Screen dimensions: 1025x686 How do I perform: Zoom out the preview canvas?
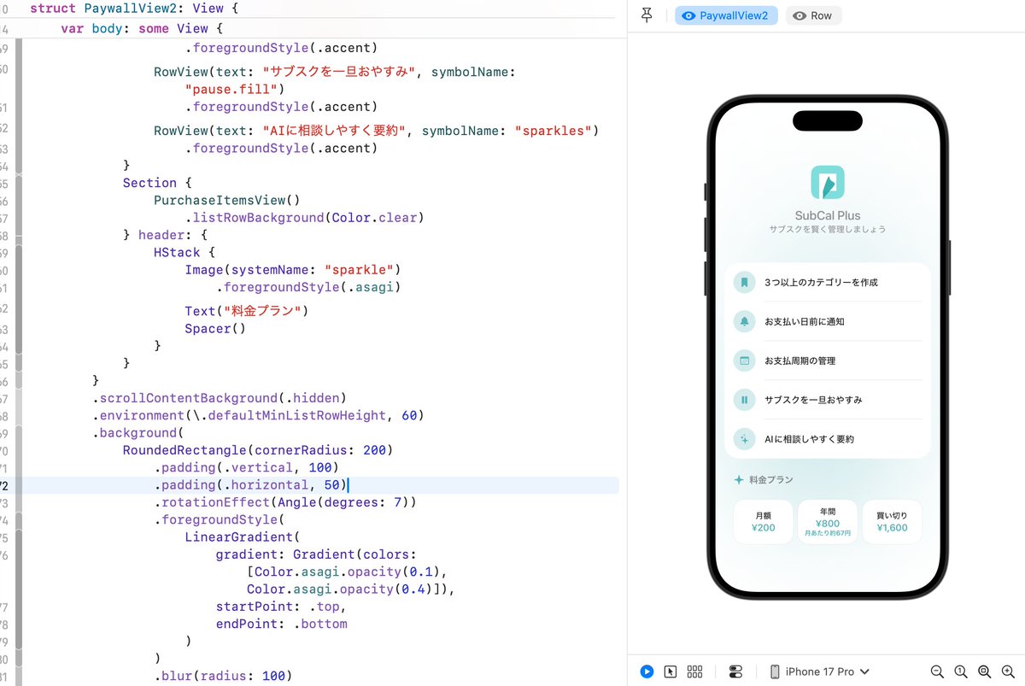click(x=937, y=671)
